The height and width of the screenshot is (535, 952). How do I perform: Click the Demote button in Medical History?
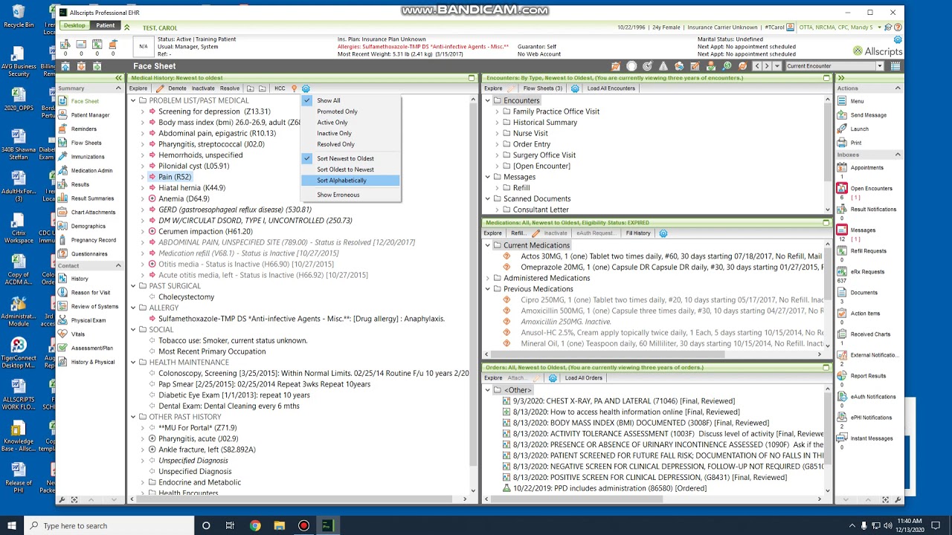point(177,88)
